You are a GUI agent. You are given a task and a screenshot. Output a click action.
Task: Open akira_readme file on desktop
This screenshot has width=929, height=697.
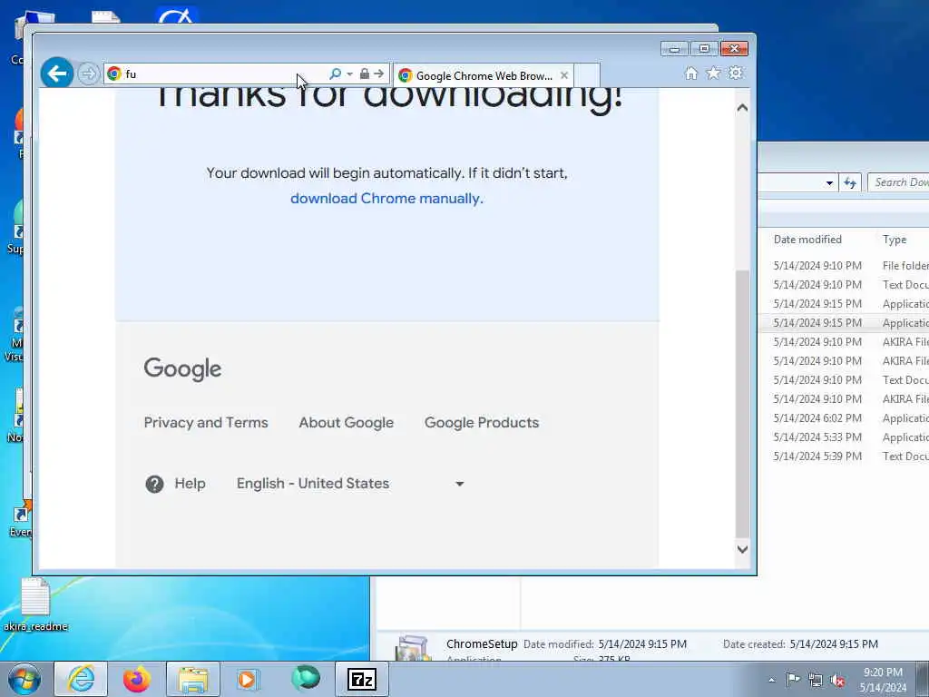(35, 604)
